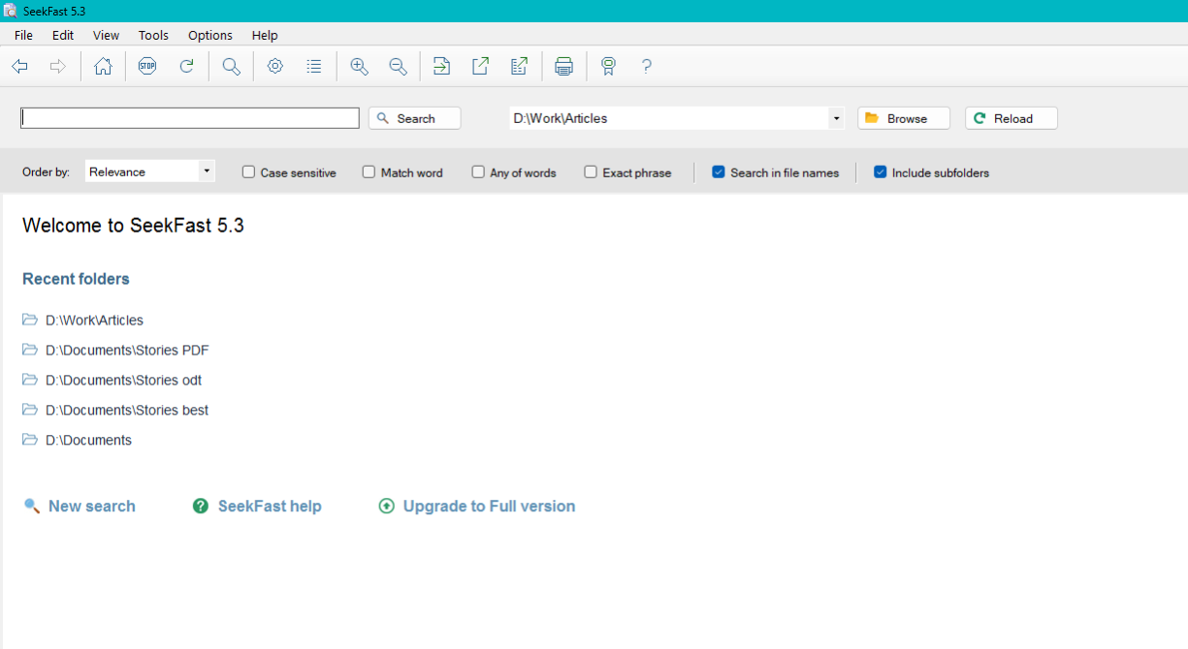This screenshot has width=1188, height=649.
Task: Click the Search button
Action: tap(415, 118)
